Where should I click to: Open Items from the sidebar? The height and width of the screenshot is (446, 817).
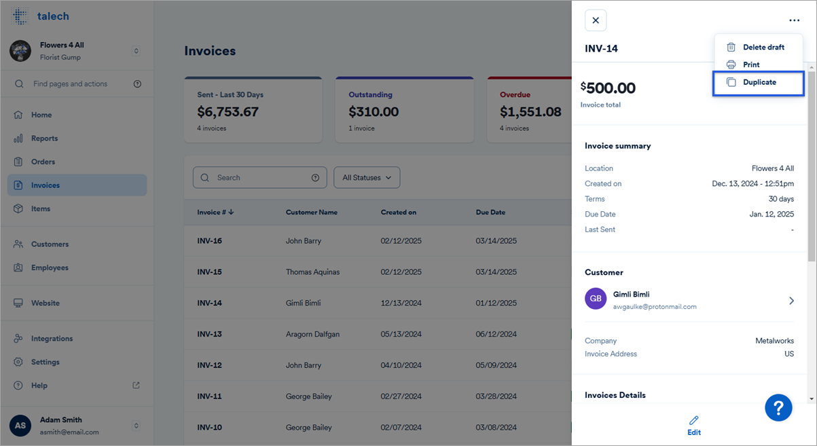[x=77, y=208]
